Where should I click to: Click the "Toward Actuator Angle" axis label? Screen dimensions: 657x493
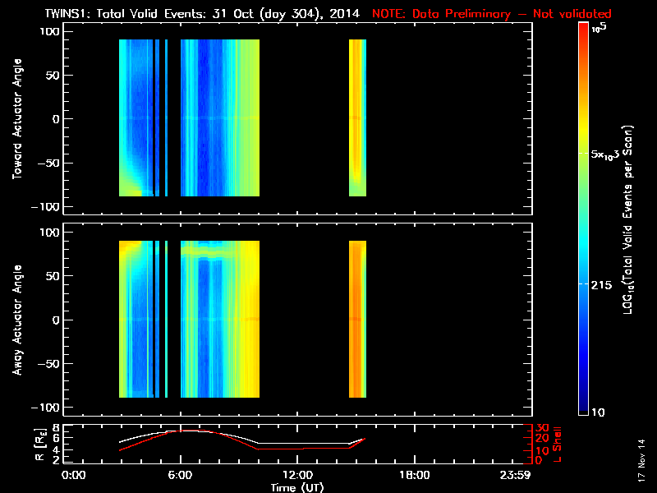pyautogui.click(x=16, y=119)
